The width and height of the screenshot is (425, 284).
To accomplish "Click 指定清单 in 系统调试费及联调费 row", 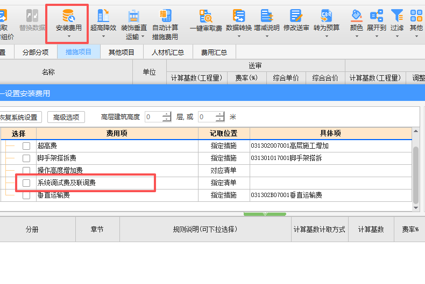I will pyautogui.click(x=224, y=183).
